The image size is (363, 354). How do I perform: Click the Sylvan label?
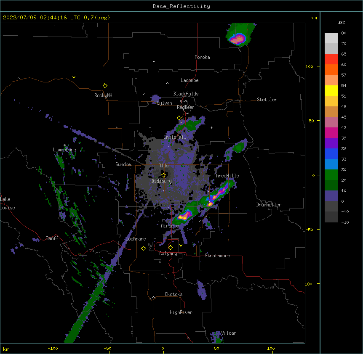164,103
